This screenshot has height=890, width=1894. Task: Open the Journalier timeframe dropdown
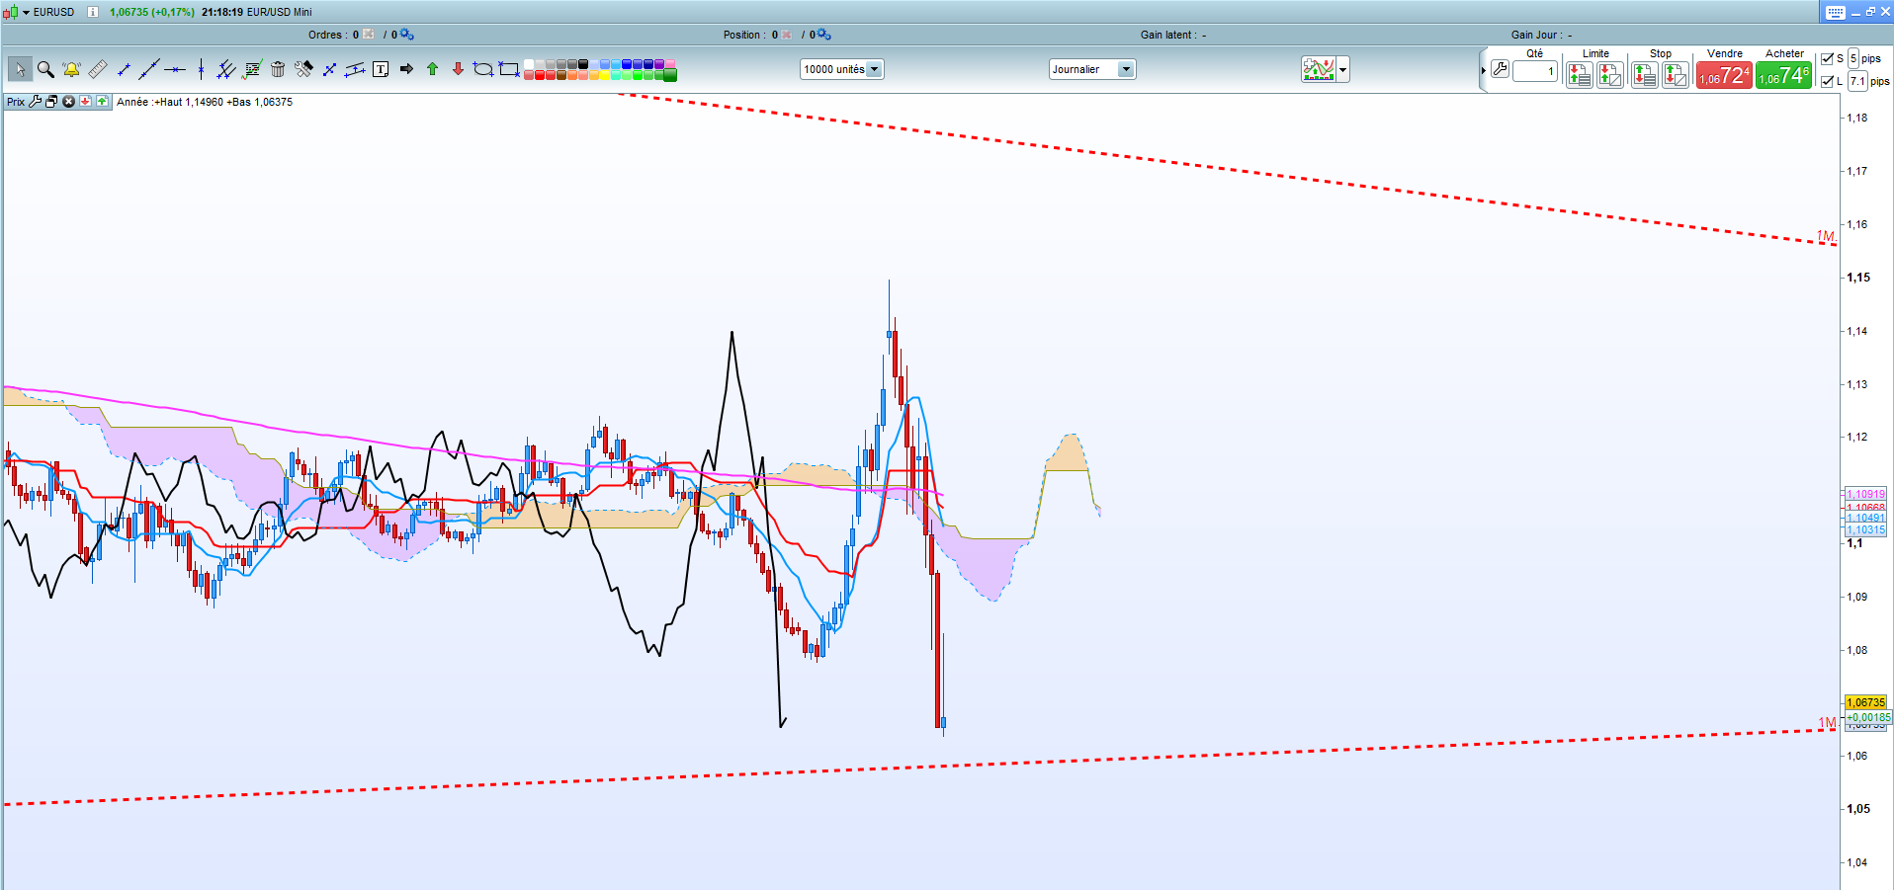[1092, 69]
